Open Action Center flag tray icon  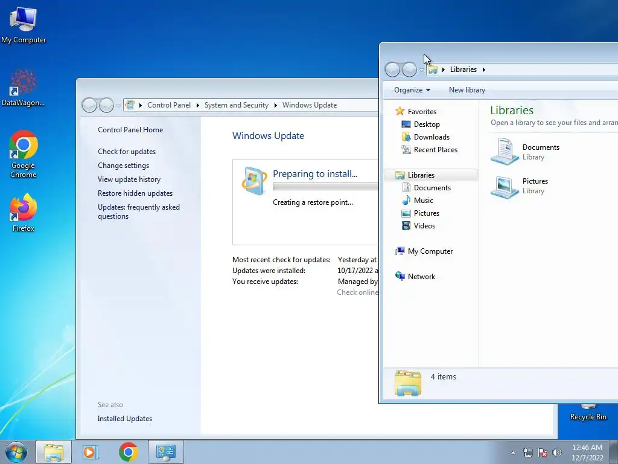click(543, 453)
